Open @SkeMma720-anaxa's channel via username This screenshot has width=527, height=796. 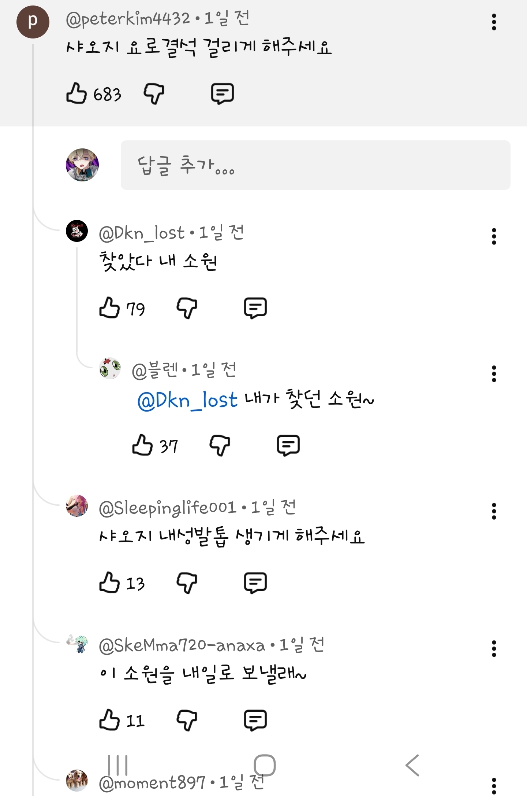click(182, 645)
